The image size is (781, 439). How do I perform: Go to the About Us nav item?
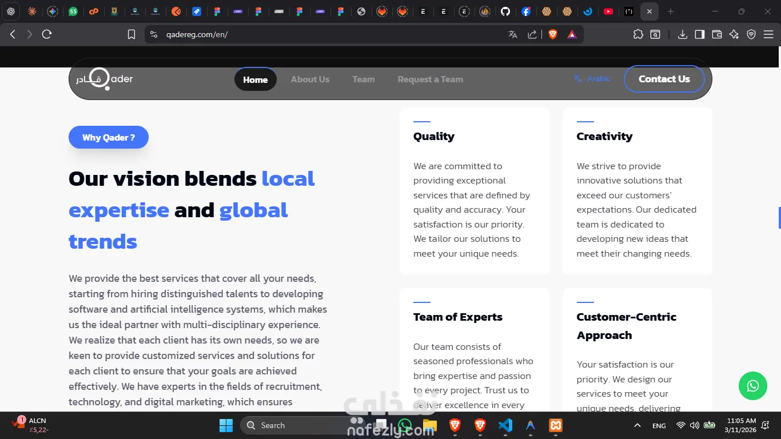pyautogui.click(x=310, y=79)
